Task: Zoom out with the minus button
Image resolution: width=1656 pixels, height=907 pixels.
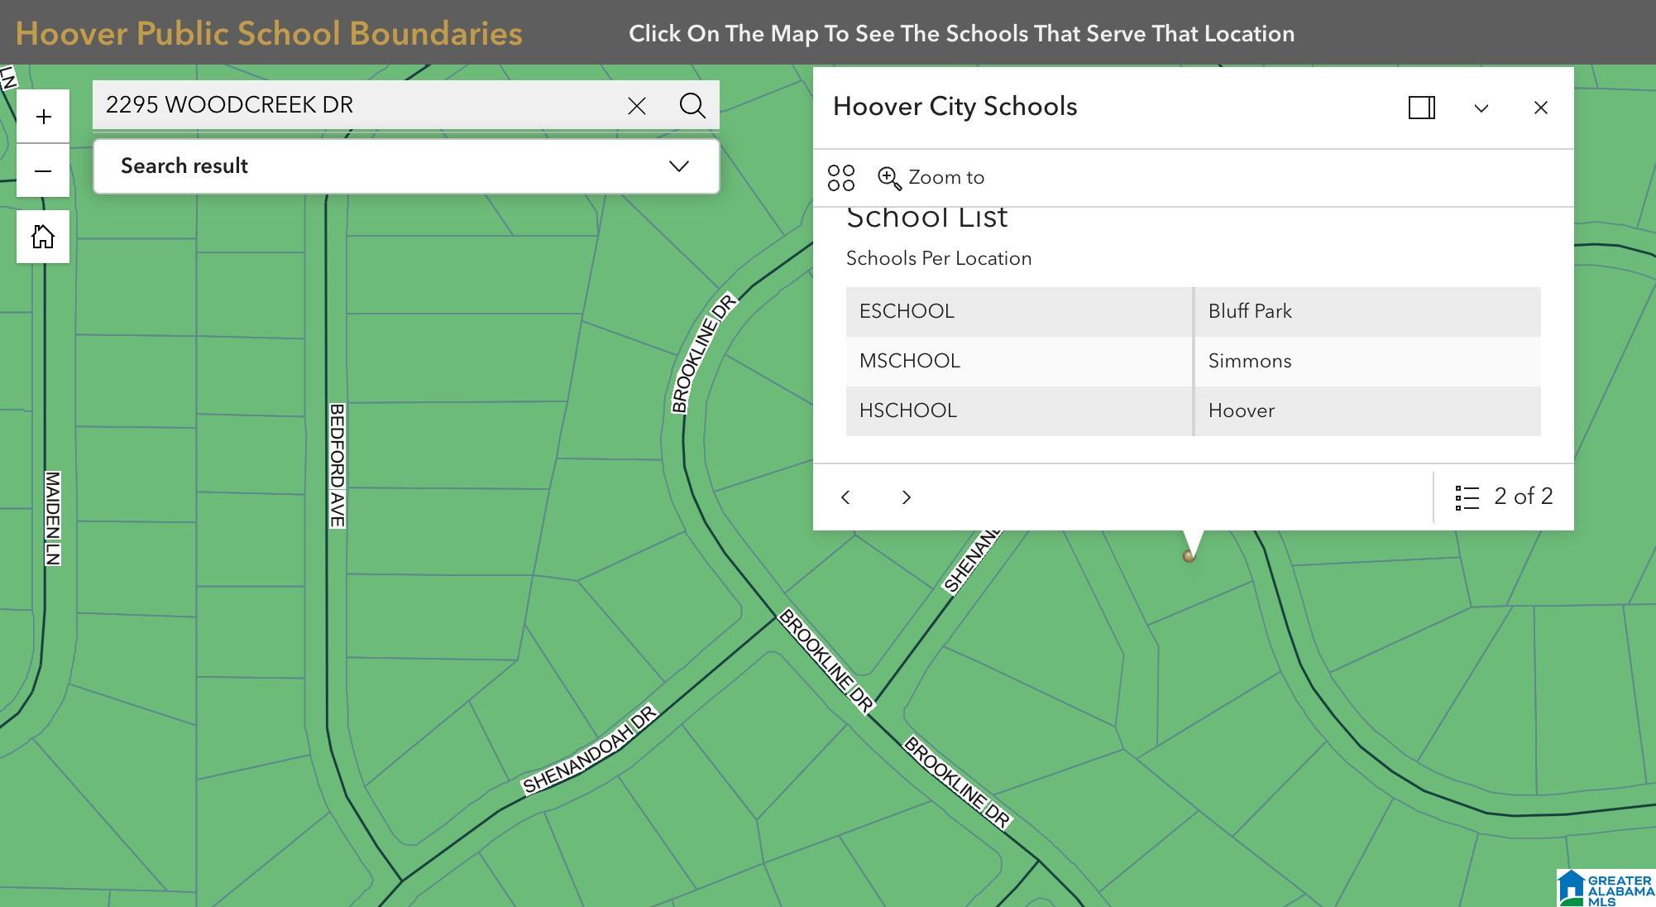Action: (43, 170)
